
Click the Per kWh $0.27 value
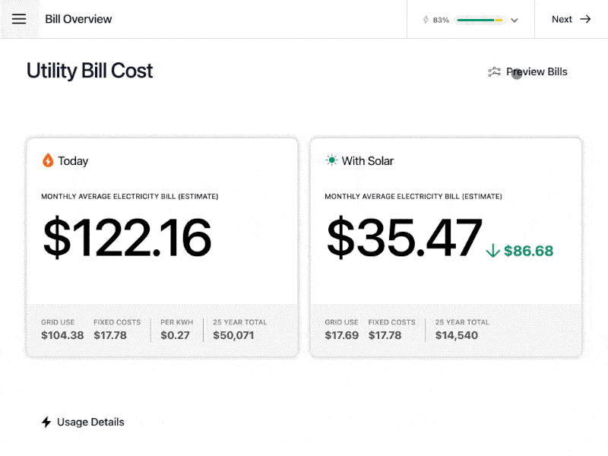175,335
